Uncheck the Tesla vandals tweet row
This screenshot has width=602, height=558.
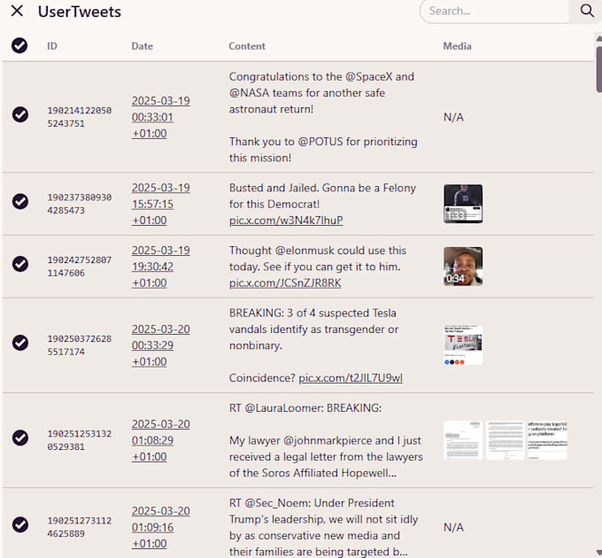pyautogui.click(x=20, y=343)
